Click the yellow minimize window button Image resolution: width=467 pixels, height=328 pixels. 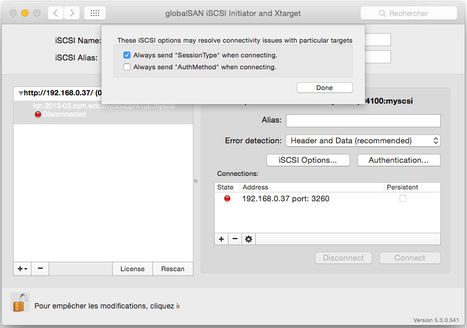tap(25, 13)
